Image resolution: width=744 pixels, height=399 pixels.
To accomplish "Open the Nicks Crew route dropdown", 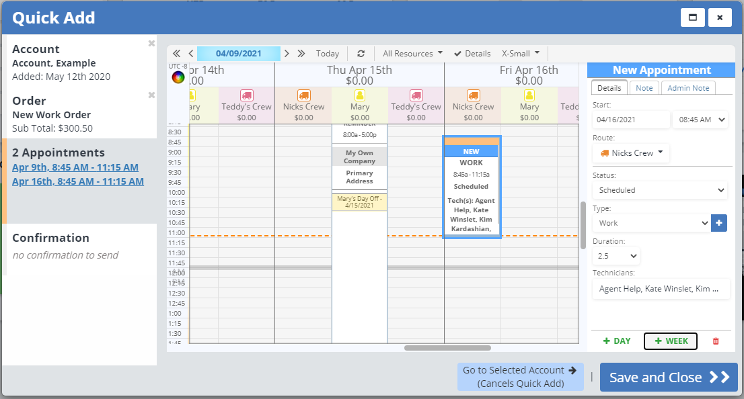I will 631,153.
